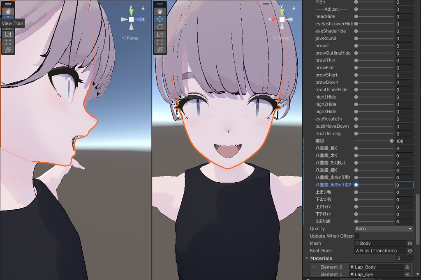Click the まぶた線 label
Image resolution: width=421 pixels, height=280 pixels.
point(323,221)
